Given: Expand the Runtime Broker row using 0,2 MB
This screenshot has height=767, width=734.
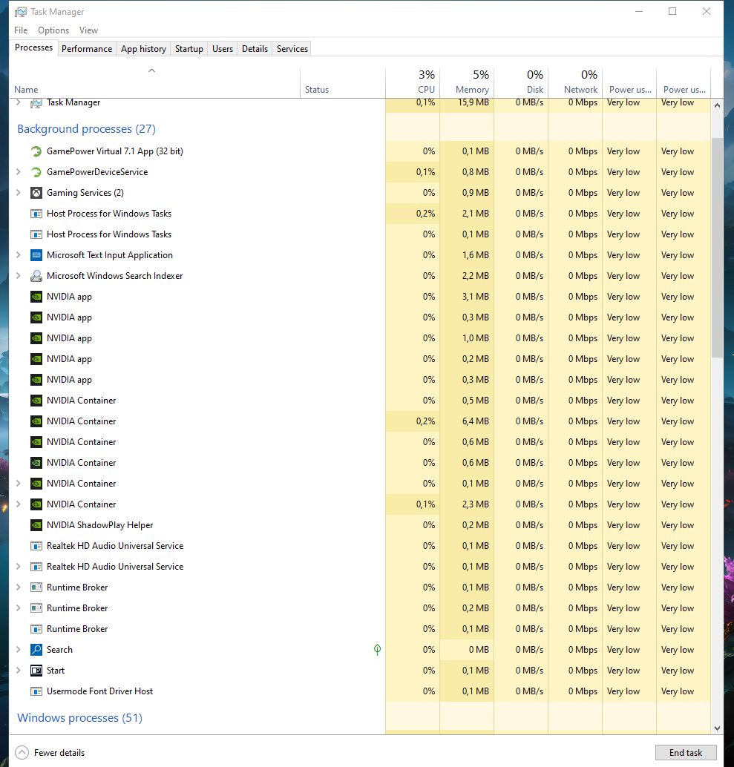Looking at the screenshot, I should click(19, 608).
